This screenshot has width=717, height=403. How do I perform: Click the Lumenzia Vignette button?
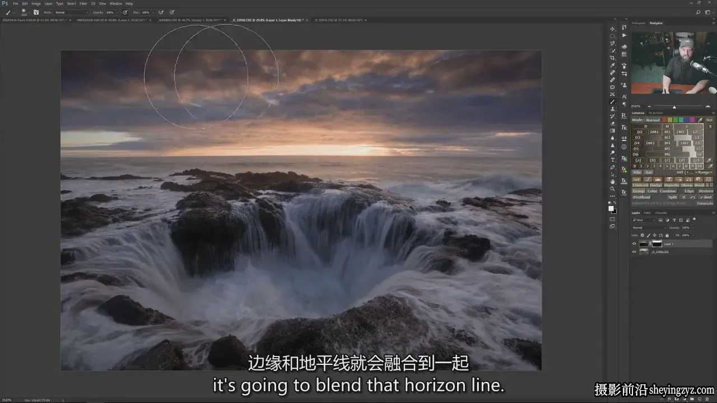(671, 185)
